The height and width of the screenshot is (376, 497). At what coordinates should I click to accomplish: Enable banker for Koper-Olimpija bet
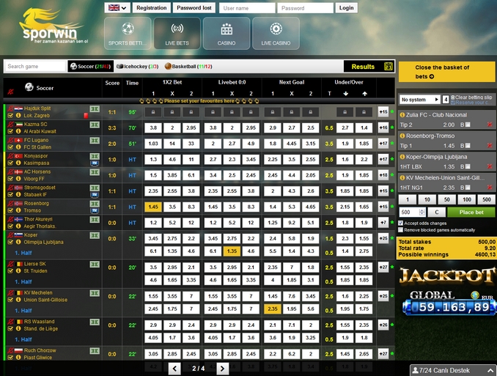(x=468, y=167)
